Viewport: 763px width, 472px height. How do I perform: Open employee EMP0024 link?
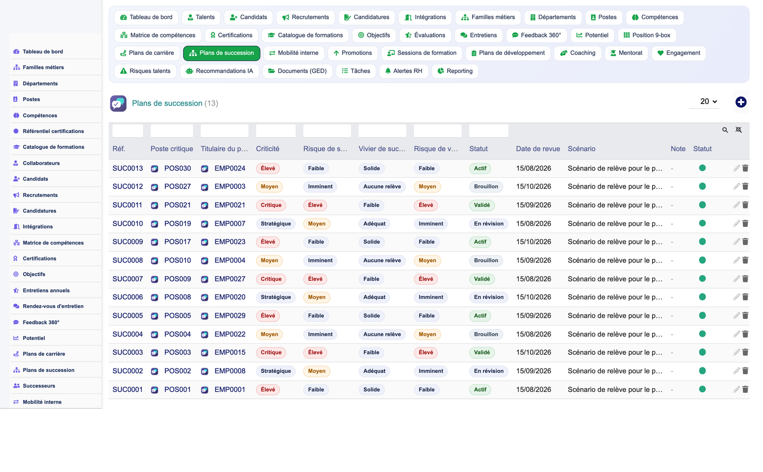(x=230, y=168)
